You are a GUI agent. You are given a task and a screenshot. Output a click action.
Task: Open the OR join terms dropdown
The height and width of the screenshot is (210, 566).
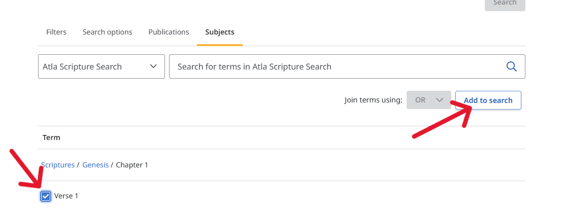point(429,100)
